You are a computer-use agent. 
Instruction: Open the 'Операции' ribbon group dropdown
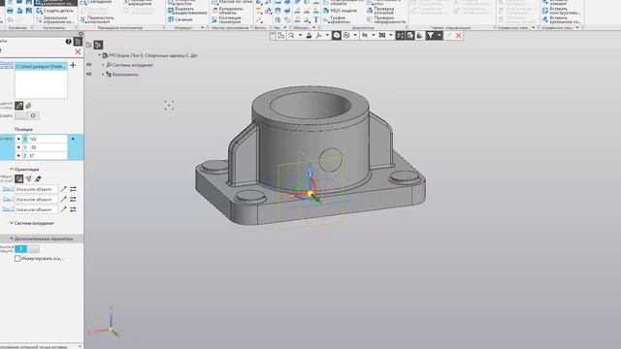coord(203,28)
